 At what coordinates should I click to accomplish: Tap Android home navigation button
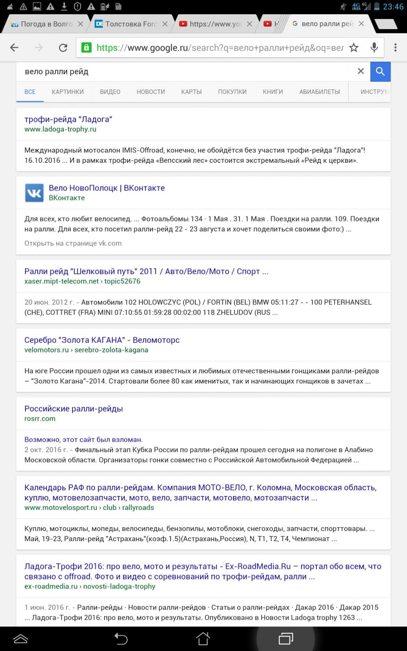pyautogui.click(x=203, y=638)
